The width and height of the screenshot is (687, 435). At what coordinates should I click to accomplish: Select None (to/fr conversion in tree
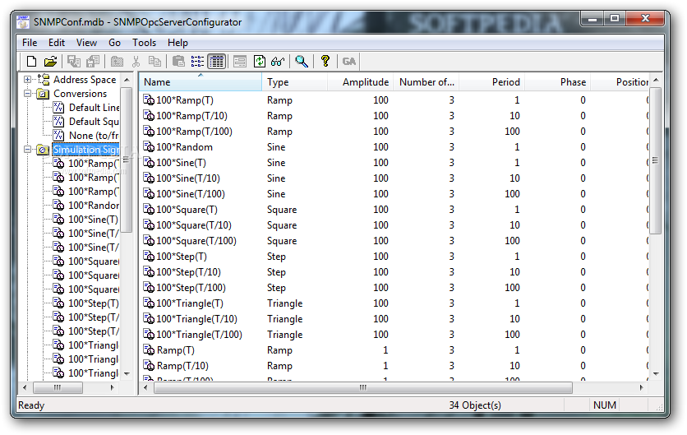click(x=94, y=136)
